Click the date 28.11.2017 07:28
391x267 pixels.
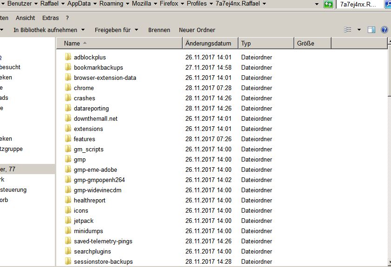coord(208,88)
